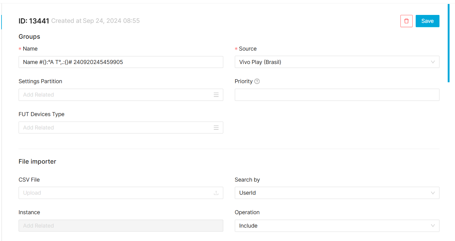Click the red trash delete icon
This screenshot has height=241, width=455.
coord(406,21)
